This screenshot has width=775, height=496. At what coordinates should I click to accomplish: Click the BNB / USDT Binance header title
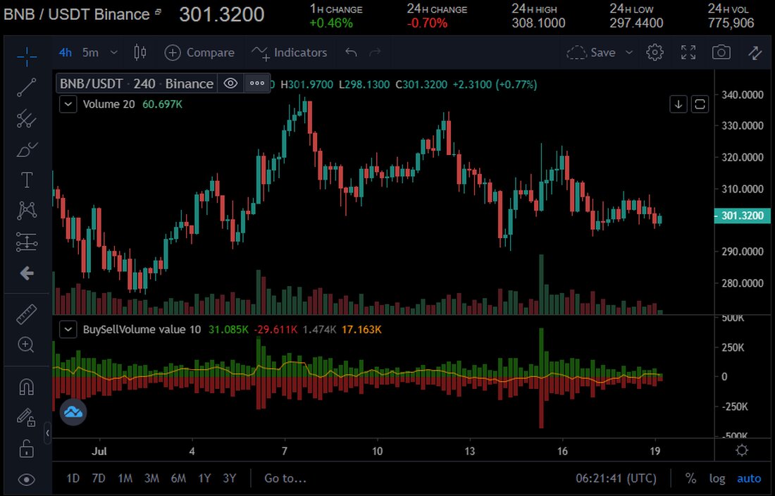pyautogui.click(x=77, y=14)
